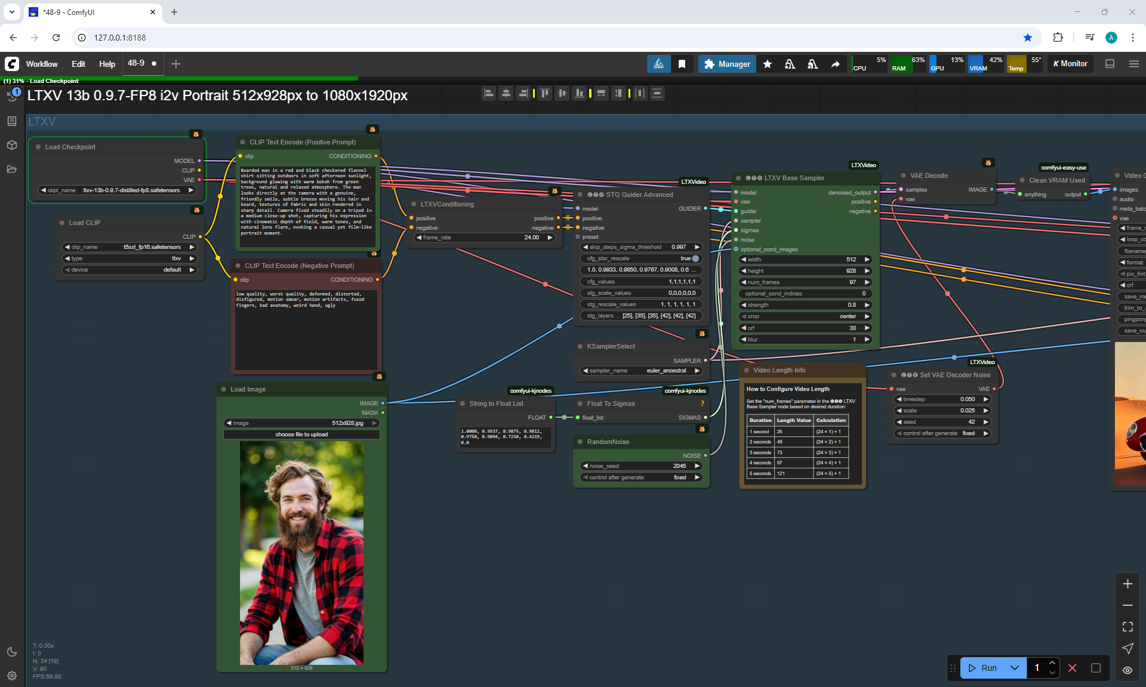Toggle the bottom panel icon in top bar
This screenshot has width=1146, height=687.
pyautogui.click(x=1110, y=64)
